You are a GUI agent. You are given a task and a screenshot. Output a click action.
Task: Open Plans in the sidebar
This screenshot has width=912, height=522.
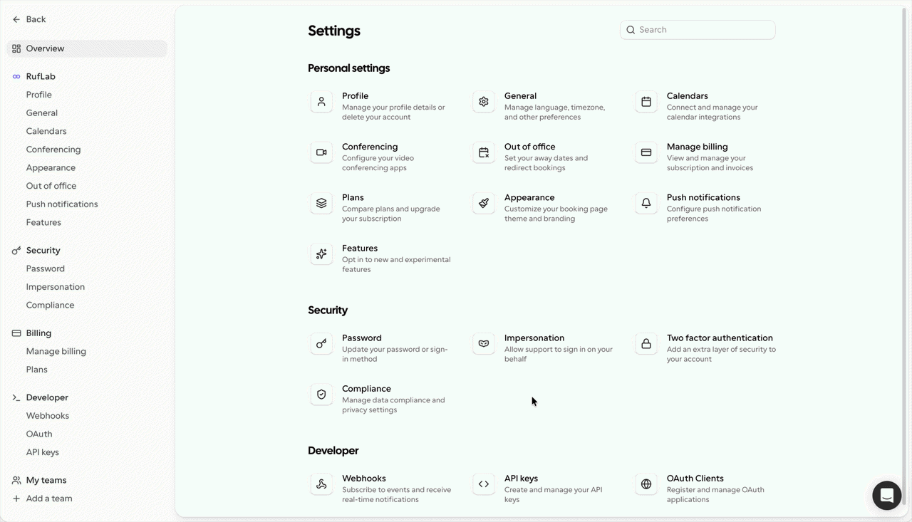[x=37, y=370]
